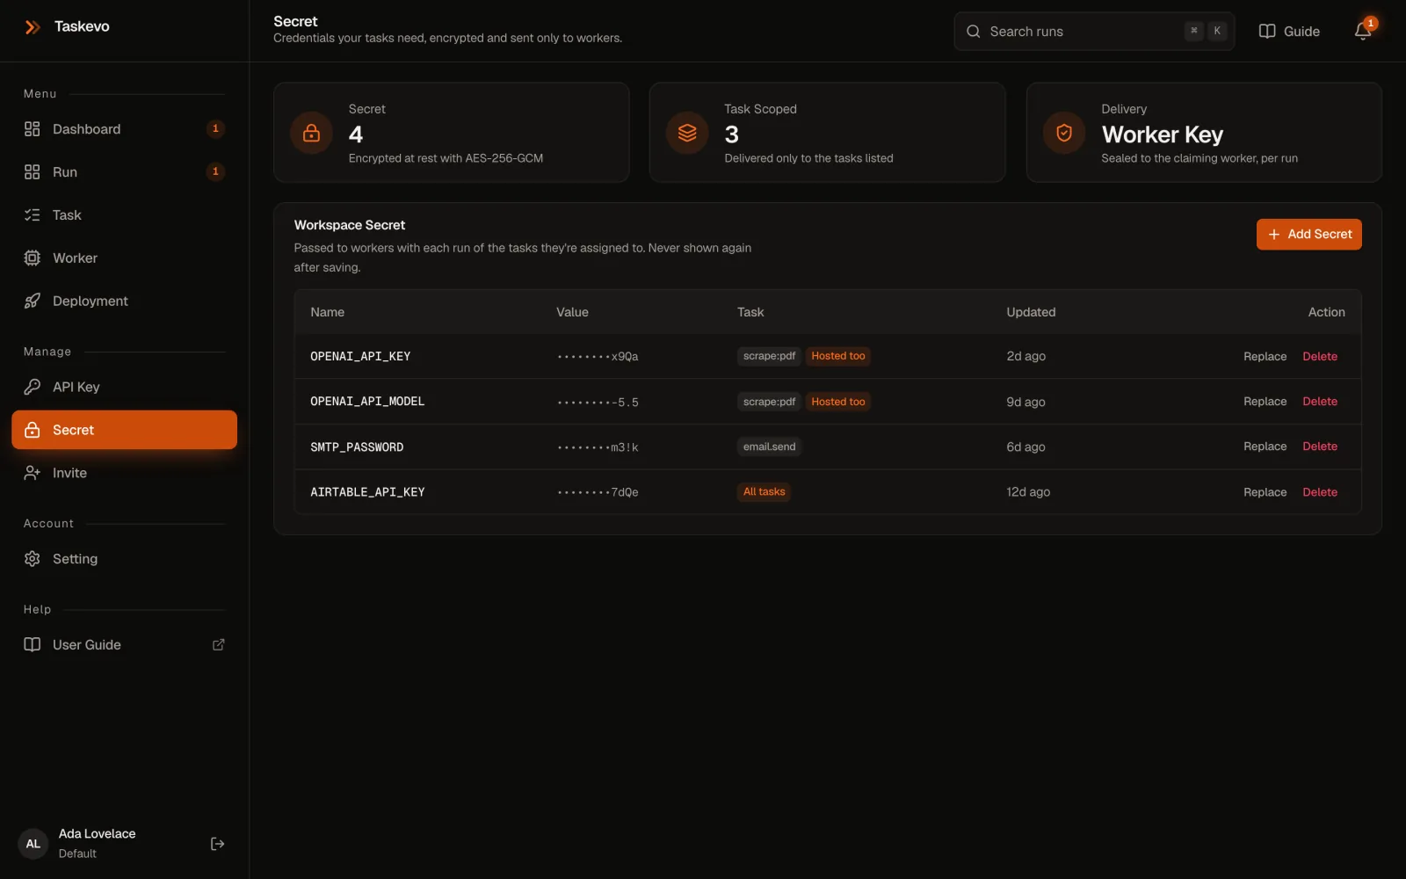Click the external link icon next to User Guide
This screenshot has width=1406, height=879.
click(219, 645)
